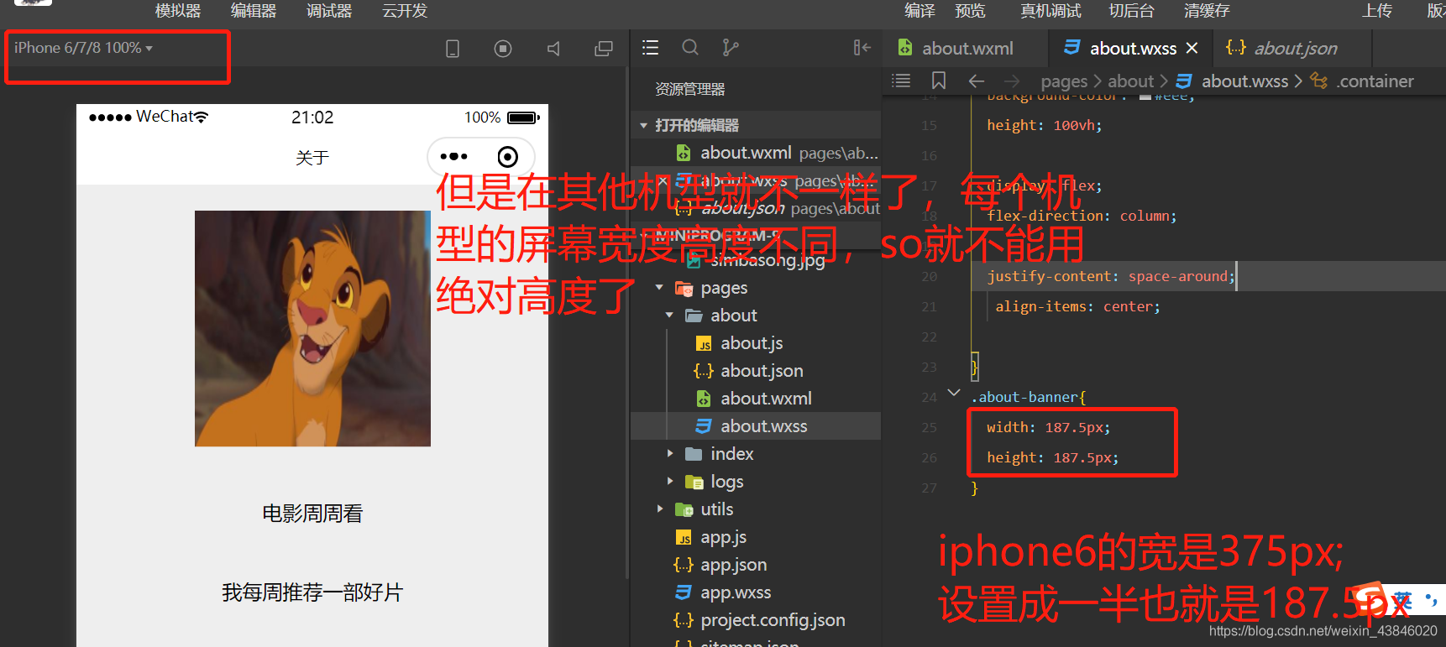Click the 电影周周看 text in the simulator
The image size is (1446, 647).
312,514
